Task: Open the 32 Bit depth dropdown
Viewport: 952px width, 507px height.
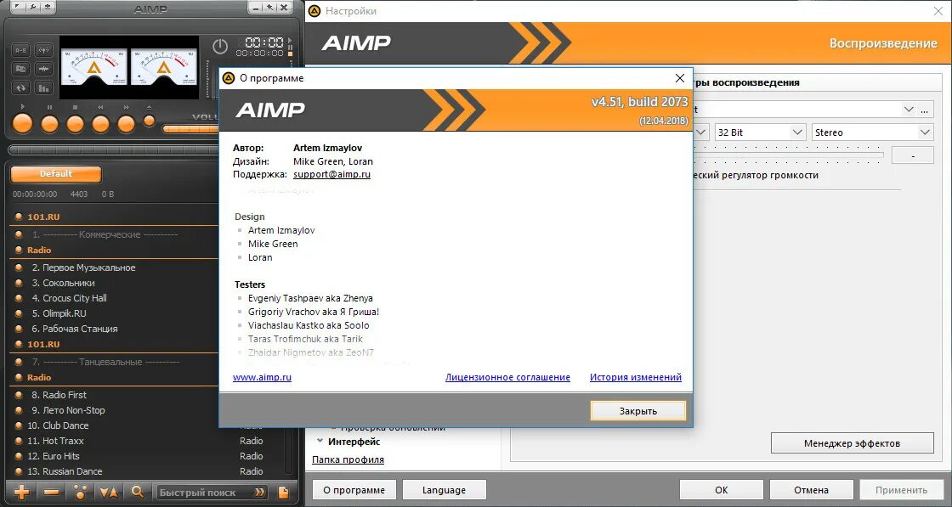Action: 760,132
